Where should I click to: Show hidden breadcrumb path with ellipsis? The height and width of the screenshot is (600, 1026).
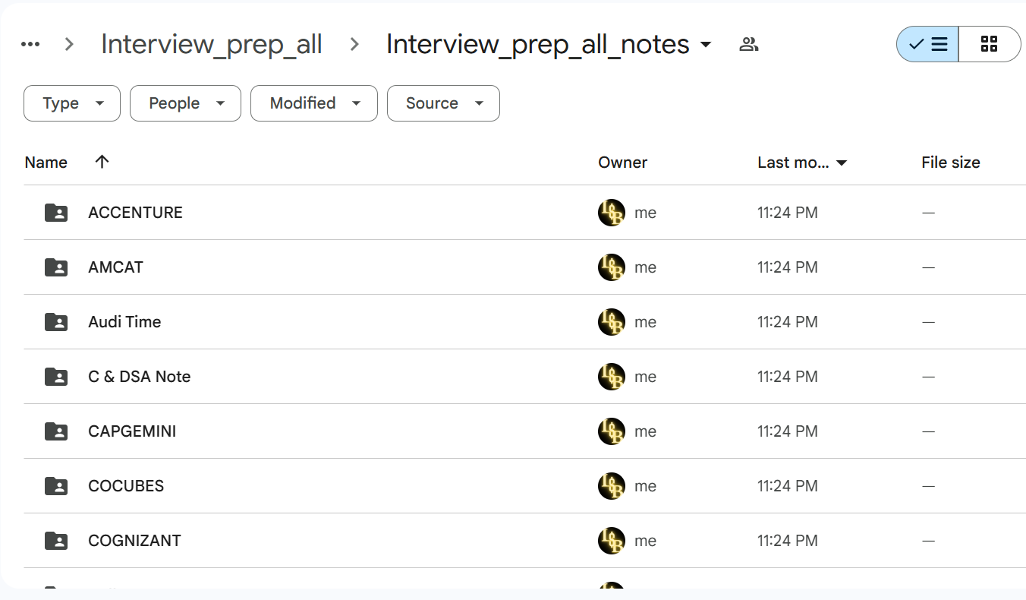click(30, 44)
